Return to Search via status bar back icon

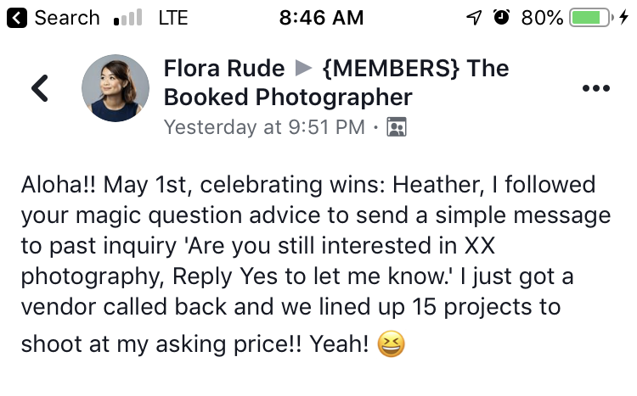(x=17, y=18)
